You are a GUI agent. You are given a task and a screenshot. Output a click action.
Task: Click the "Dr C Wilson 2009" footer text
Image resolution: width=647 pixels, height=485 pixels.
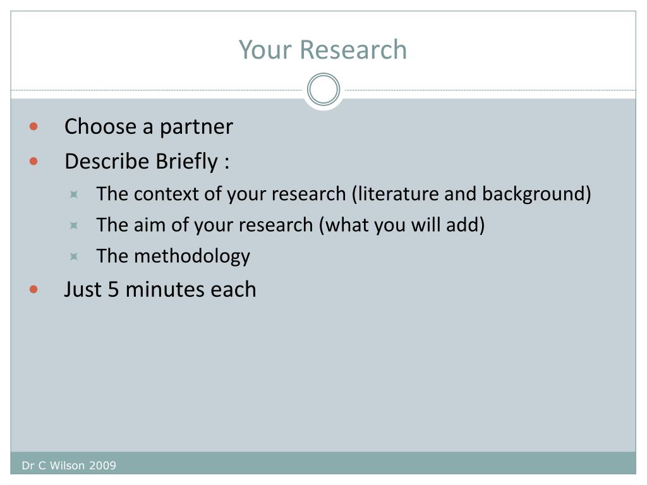point(69,465)
